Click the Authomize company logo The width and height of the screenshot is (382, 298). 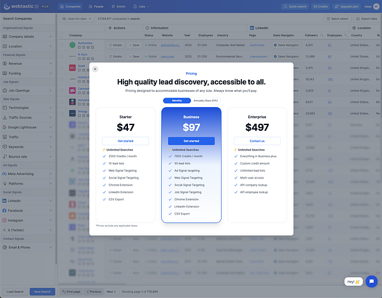(x=73, y=45)
